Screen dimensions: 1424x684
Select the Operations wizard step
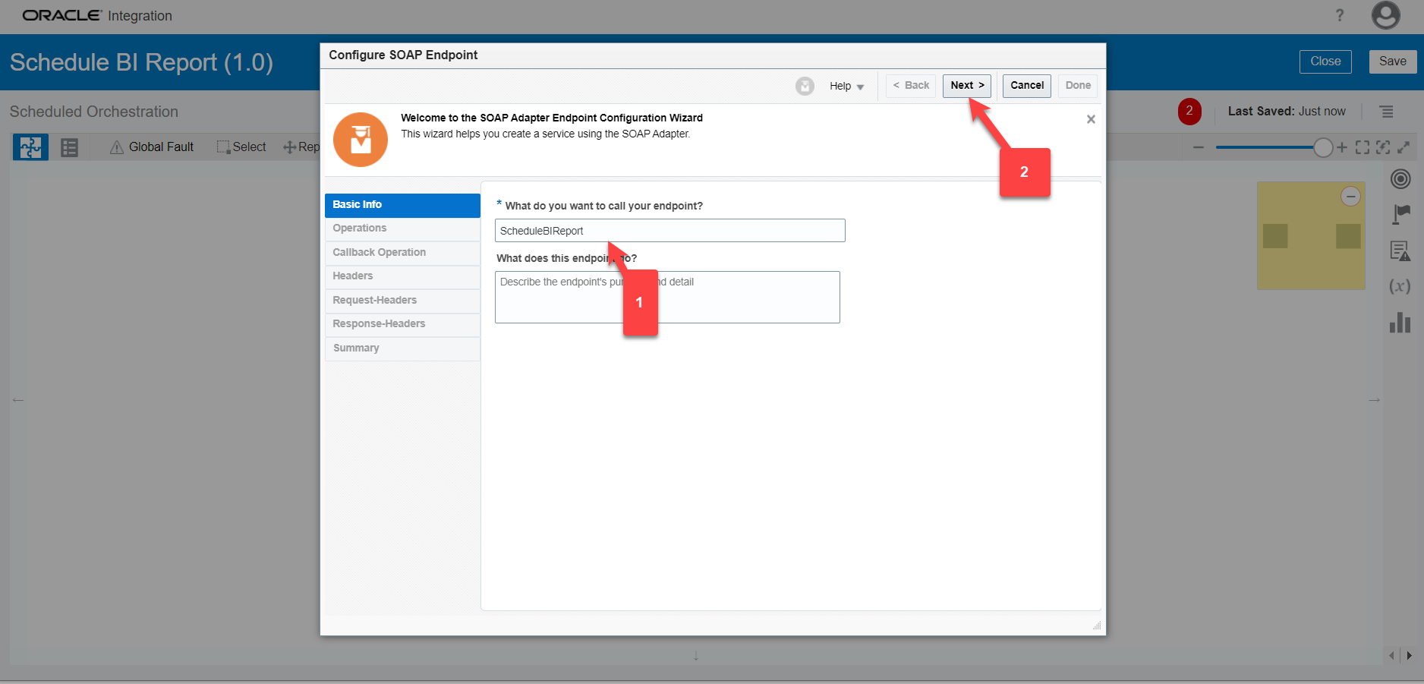tap(360, 229)
